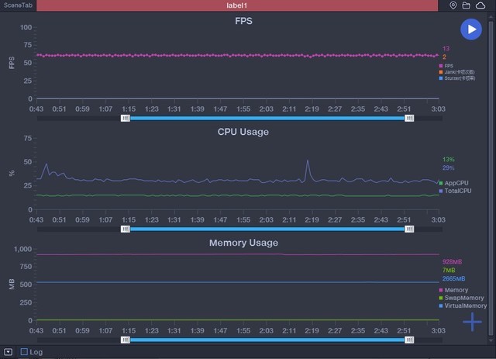Viewport: 496px width, 359px height.
Task: Click left handle of Memory Usage range slider
Action: pyautogui.click(x=126, y=340)
